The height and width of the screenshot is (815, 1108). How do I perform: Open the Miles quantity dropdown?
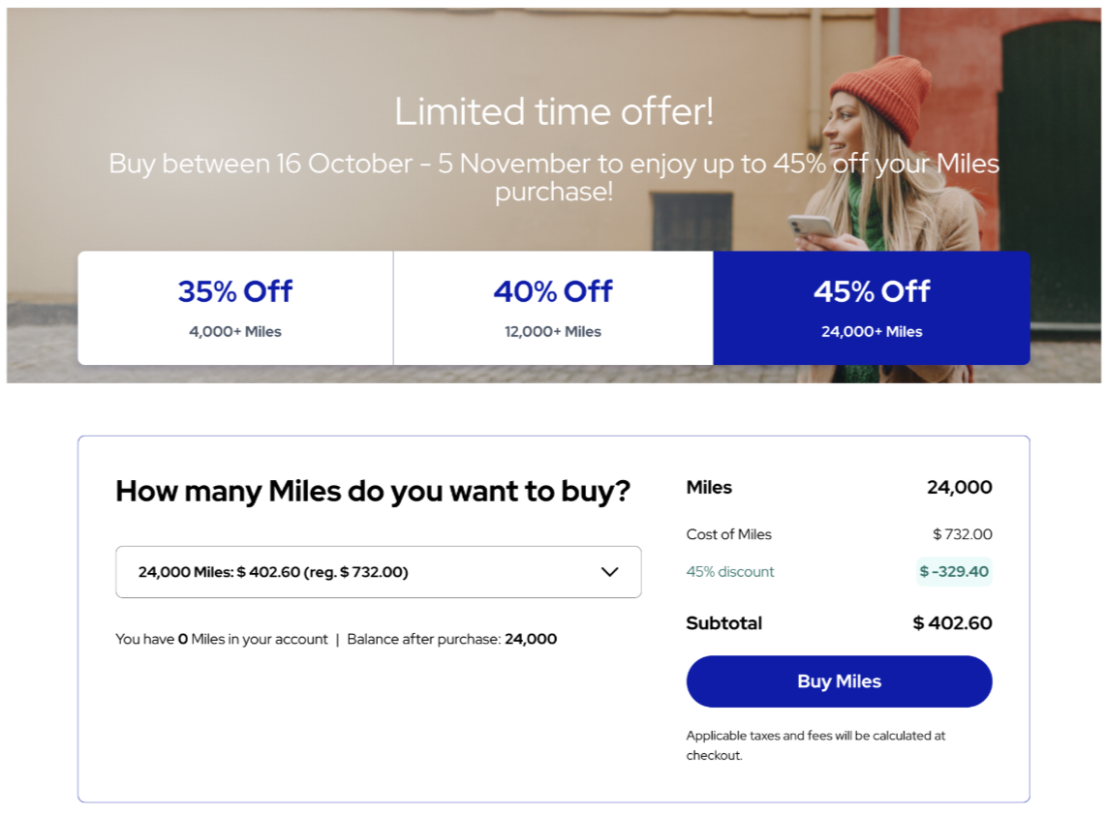[x=378, y=572]
